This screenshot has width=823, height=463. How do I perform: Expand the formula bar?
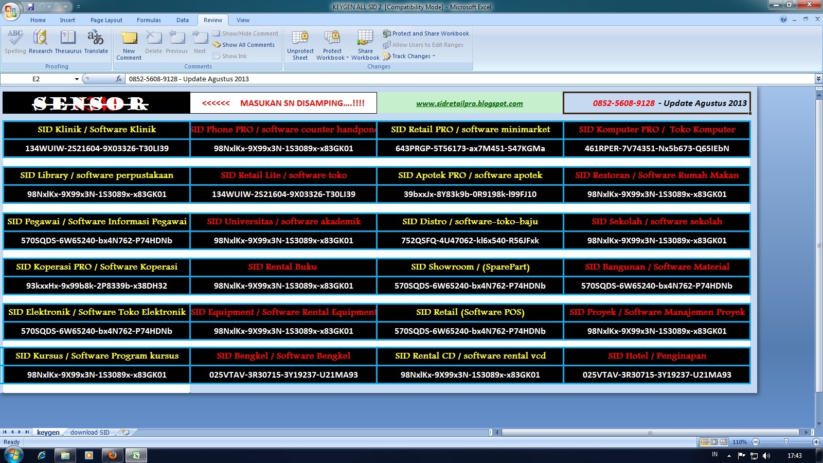click(x=818, y=79)
